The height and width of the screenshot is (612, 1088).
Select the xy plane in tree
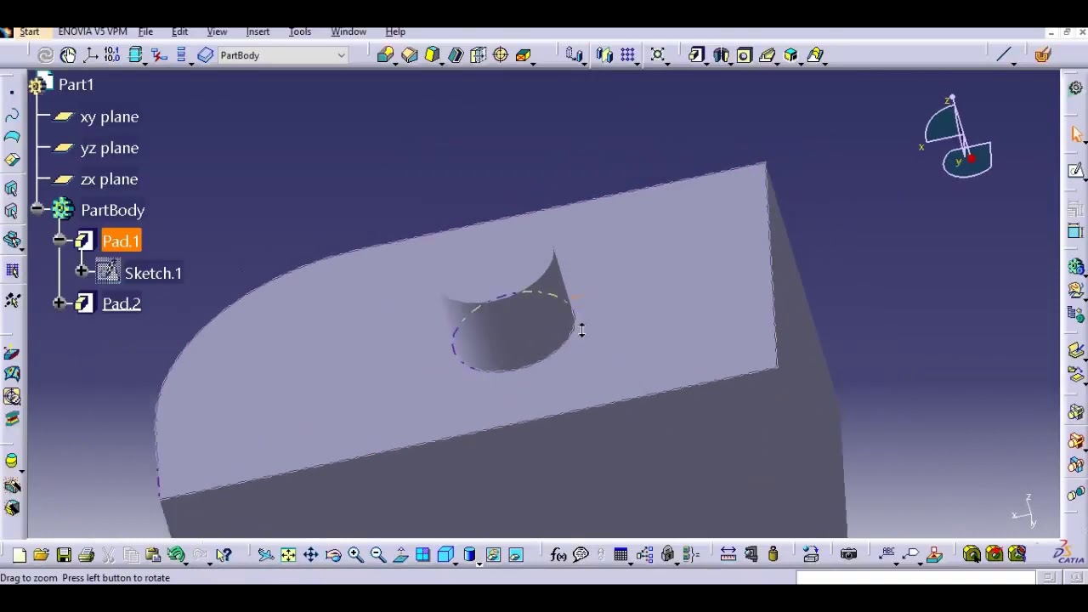[x=109, y=117]
